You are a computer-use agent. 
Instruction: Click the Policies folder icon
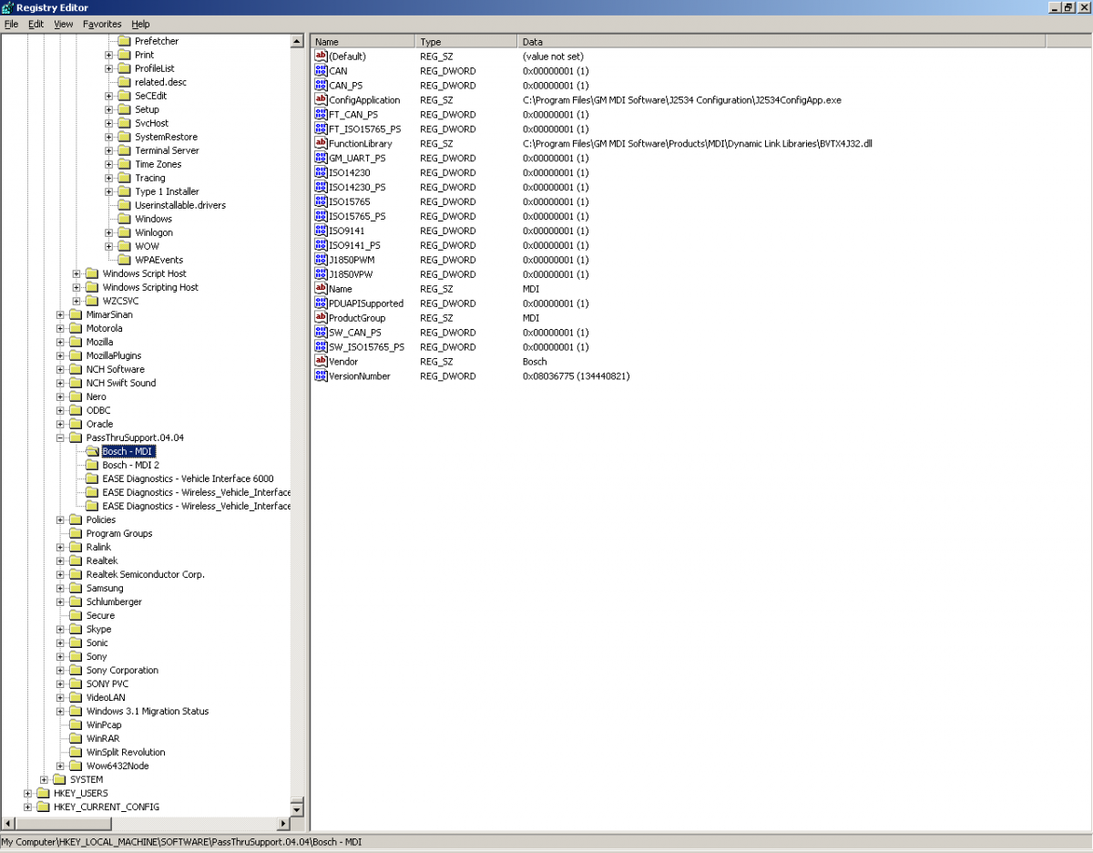pos(76,519)
